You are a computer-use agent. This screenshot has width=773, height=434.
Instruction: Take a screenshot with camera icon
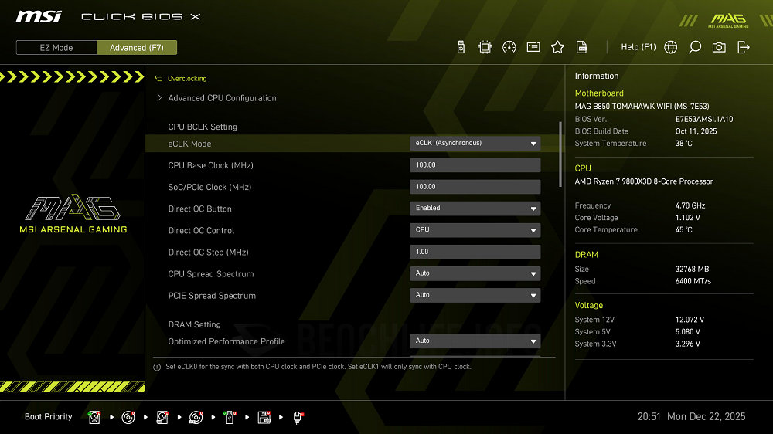pyautogui.click(x=719, y=47)
